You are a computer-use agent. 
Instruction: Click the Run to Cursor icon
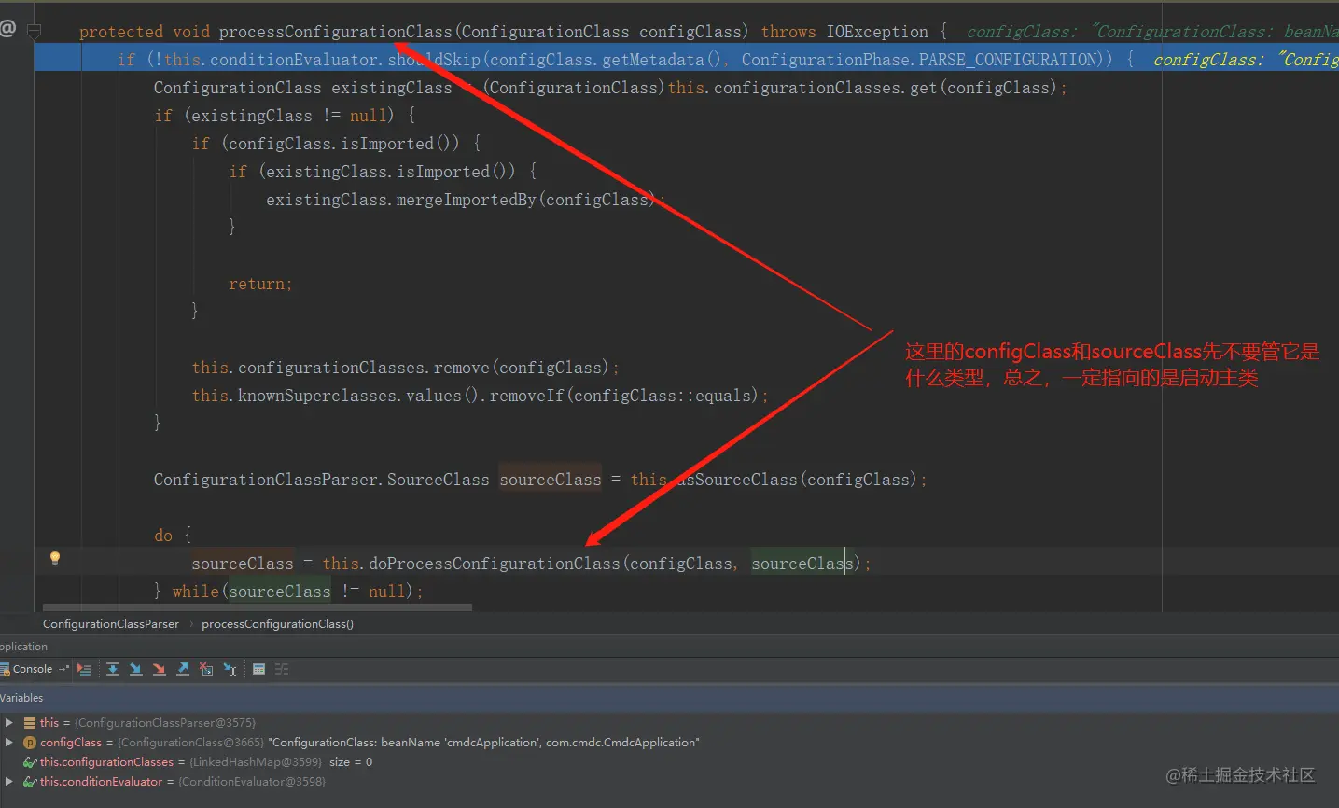[230, 669]
